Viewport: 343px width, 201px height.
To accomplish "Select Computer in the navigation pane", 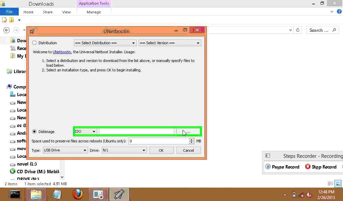I will 16,87.
